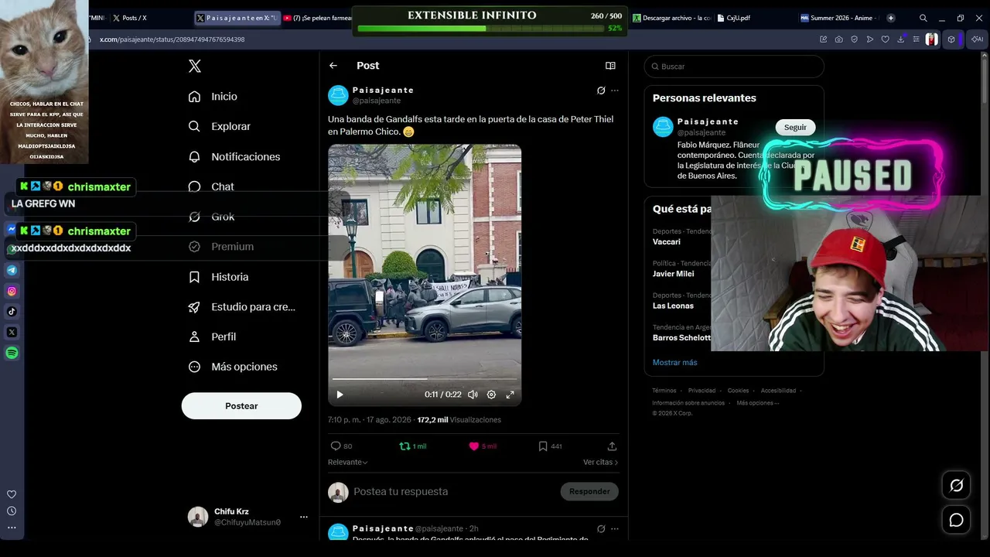This screenshot has height=557, width=990.
Task: Go back using the Post arrow
Action: click(x=333, y=66)
